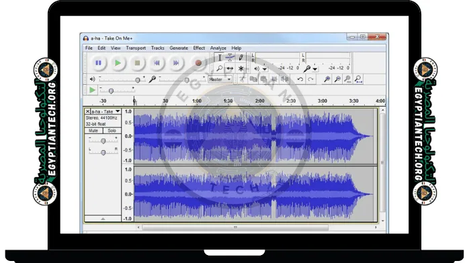469x263 pixels.
Task: Click the 2:30 mark on the timeline
Action: pos(291,101)
